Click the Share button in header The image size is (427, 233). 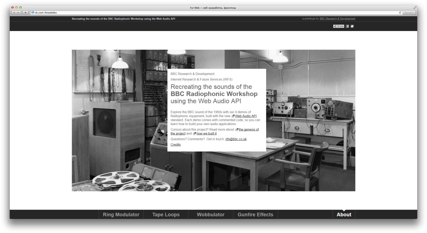[x=339, y=26]
